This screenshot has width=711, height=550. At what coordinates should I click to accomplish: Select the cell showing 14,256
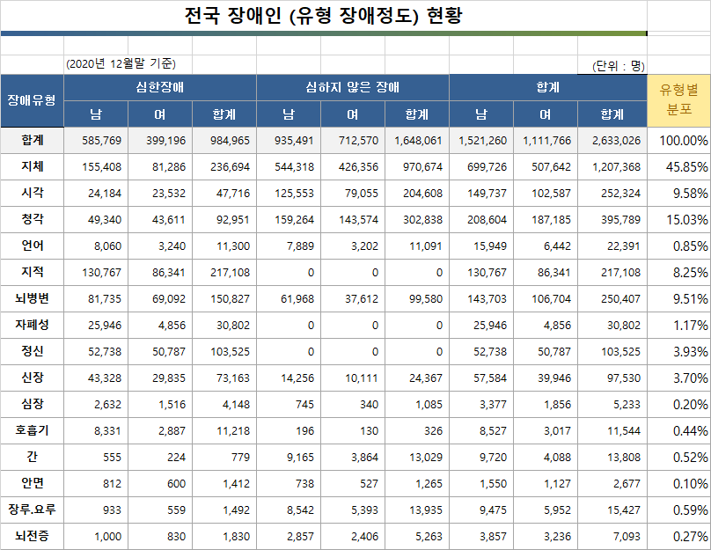point(289,378)
